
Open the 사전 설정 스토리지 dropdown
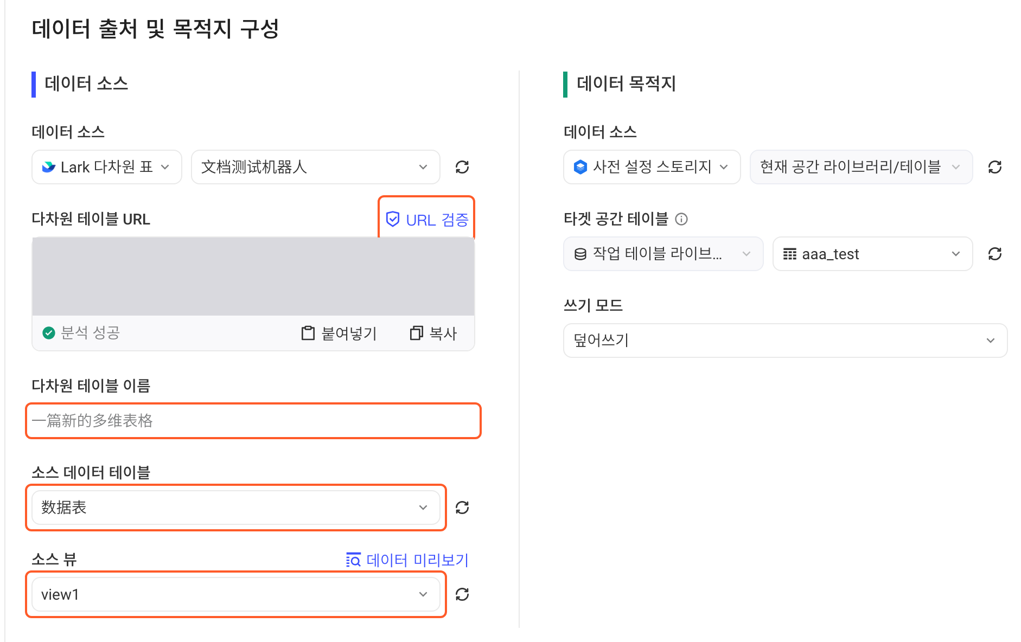pyautogui.click(x=652, y=167)
